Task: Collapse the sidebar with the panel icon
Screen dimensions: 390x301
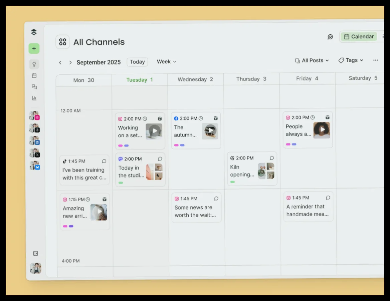Action: pos(36,253)
